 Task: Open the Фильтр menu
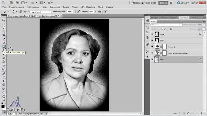pos(66,7)
